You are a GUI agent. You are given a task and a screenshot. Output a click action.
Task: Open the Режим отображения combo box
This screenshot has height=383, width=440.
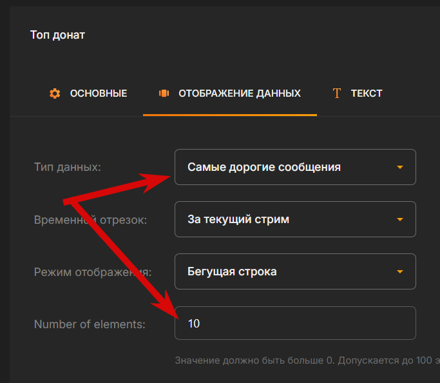tap(295, 271)
